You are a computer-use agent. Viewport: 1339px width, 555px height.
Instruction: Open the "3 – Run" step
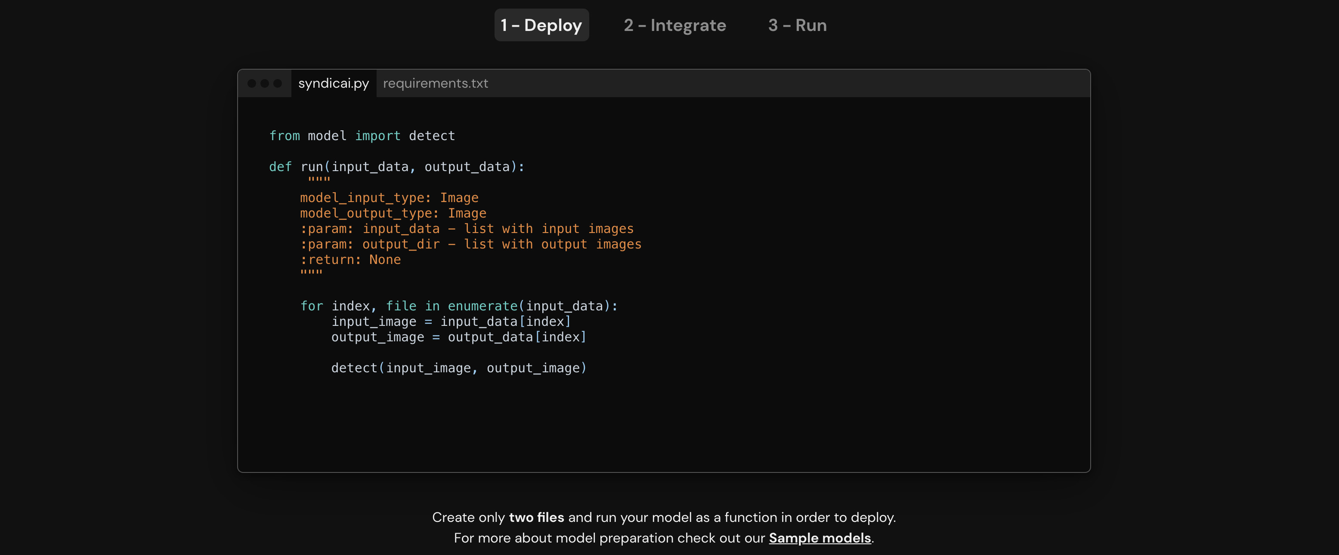coord(798,25)
